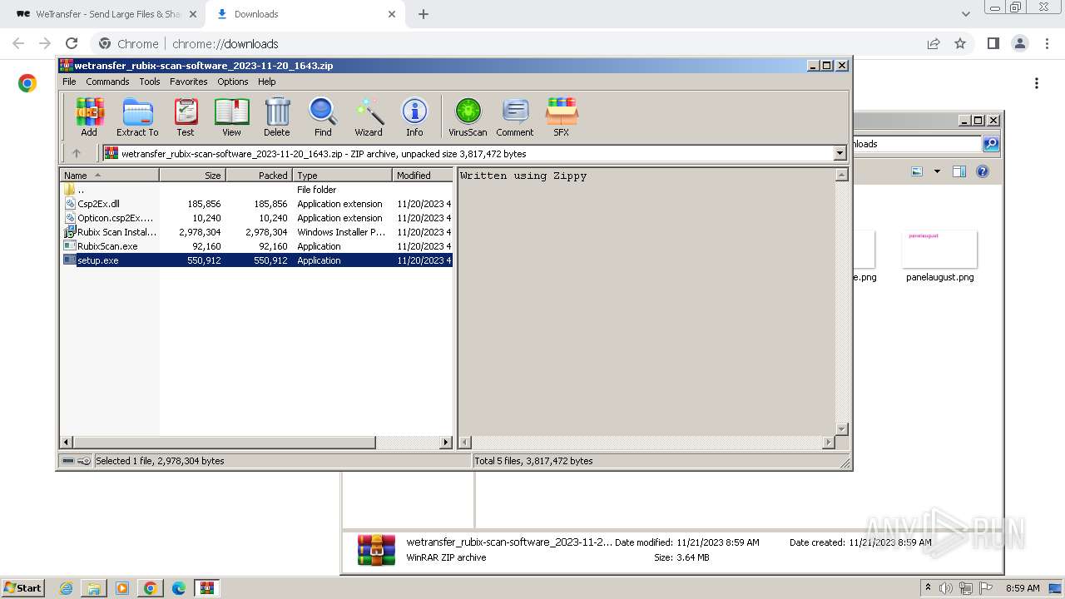Click the Delete trash icon

[x=277, y=116]
